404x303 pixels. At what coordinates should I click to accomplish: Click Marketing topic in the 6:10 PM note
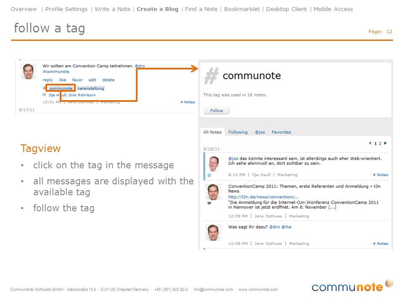pos(287,175)
